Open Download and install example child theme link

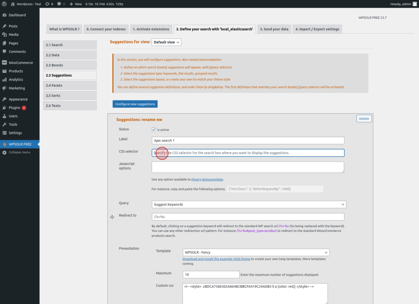216,259
